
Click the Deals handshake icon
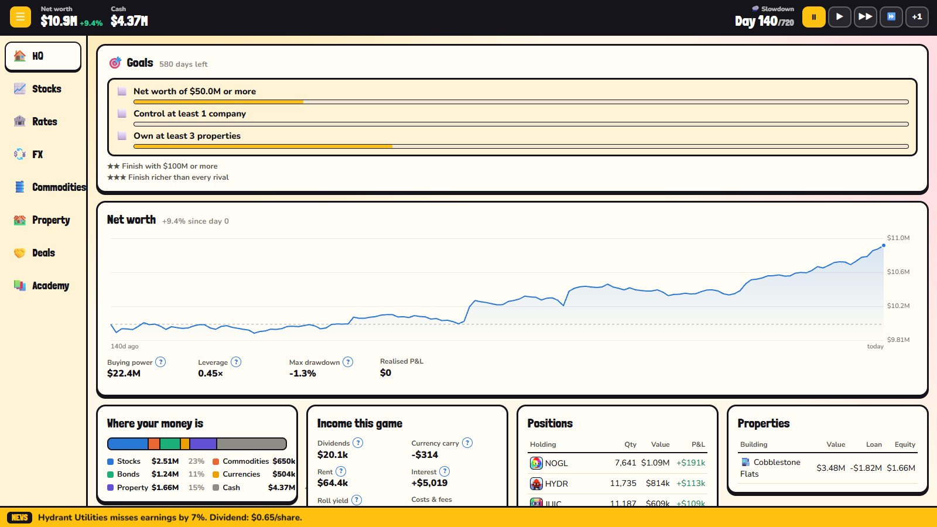point(20,253)
